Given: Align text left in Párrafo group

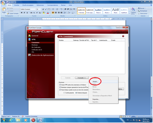Looking at the screenshot, I should [53, 13].
